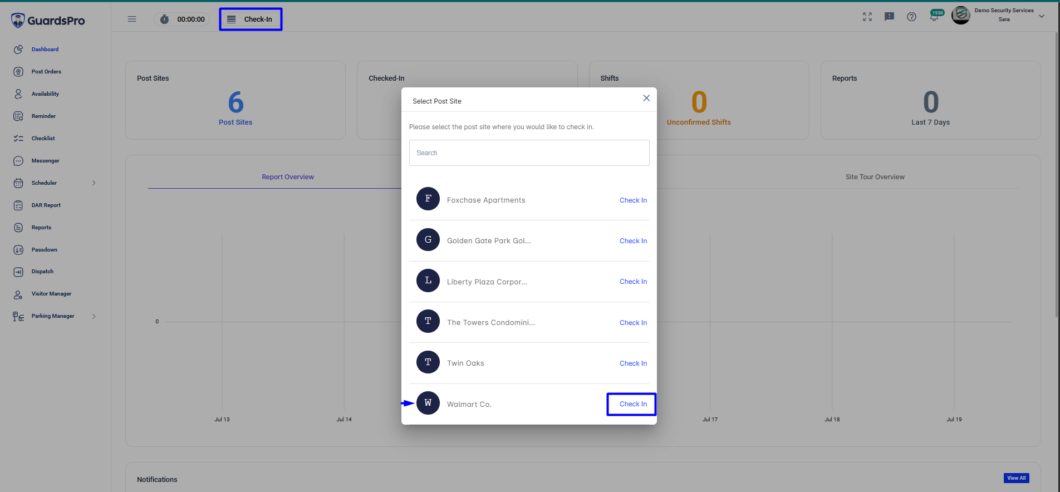Image resolution: width=1060 pixels, height=492 pixels.
Task: Open Dispatch from the sidebar
Action: point(42,272)
